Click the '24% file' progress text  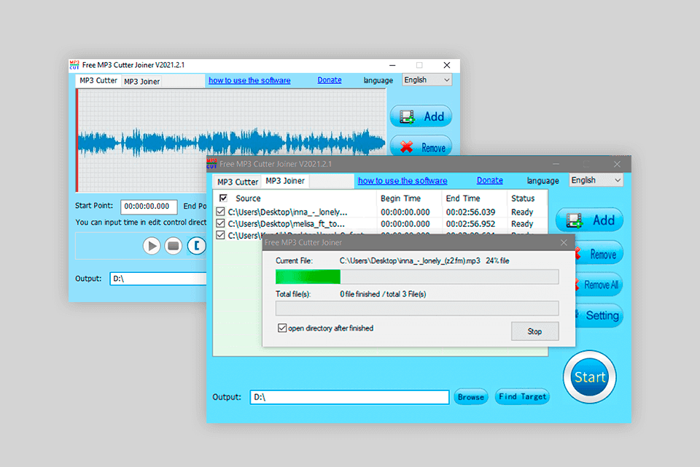tap(497, 260)
